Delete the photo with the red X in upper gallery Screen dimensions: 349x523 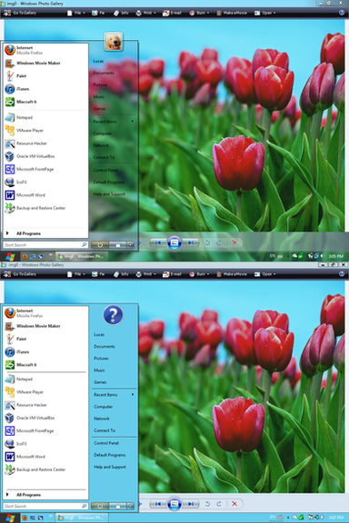pos(234,242)
